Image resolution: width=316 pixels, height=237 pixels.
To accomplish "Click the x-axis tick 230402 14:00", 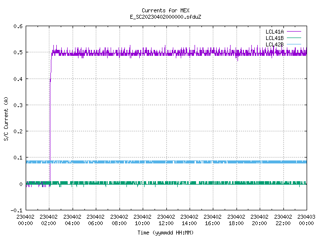I will (189, 220).
